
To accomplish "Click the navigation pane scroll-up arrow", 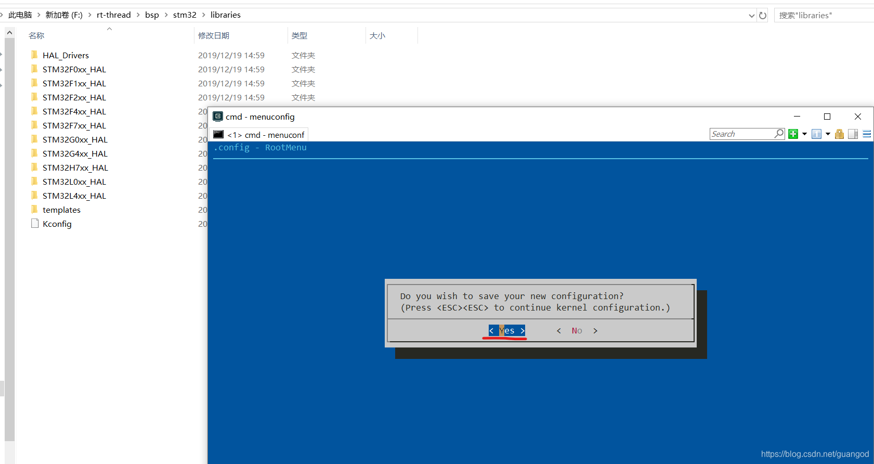I will tap(9, 33).
